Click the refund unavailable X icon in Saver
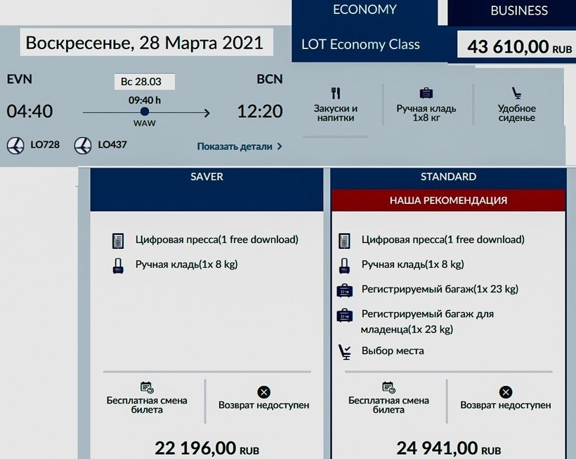The image size is (576, 459). (263, 392)
